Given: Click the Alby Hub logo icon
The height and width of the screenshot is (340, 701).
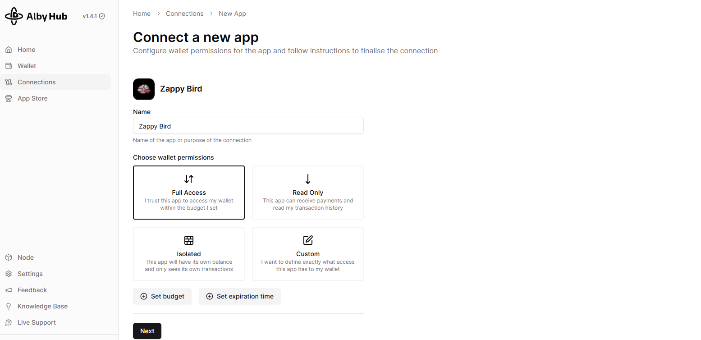Looking at the screenshot, I should [14, 16].
